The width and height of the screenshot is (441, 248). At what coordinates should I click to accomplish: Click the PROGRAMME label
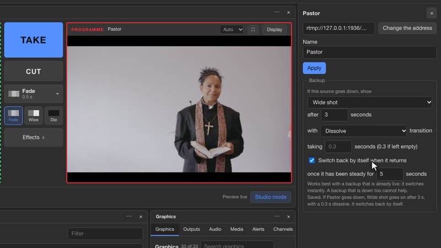(87, 30)
